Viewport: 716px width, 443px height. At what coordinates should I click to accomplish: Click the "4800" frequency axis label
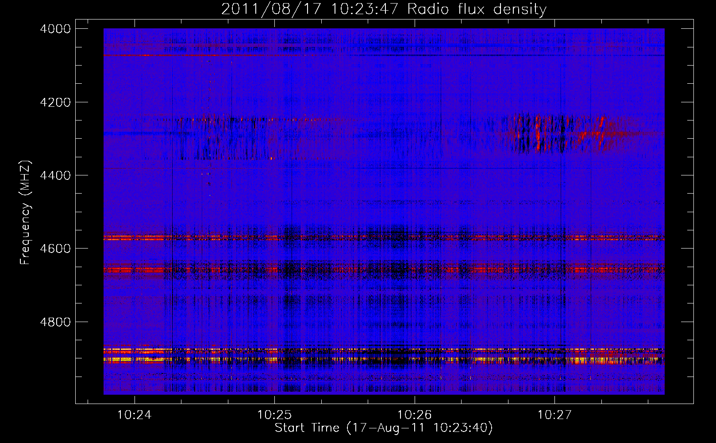pyautogui.click(x=55, y=322)
